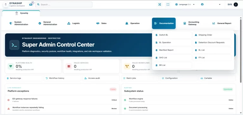Screen dimensions: 243x115
Task: Click the vertical page scrollbar
Action: (241, 51)
